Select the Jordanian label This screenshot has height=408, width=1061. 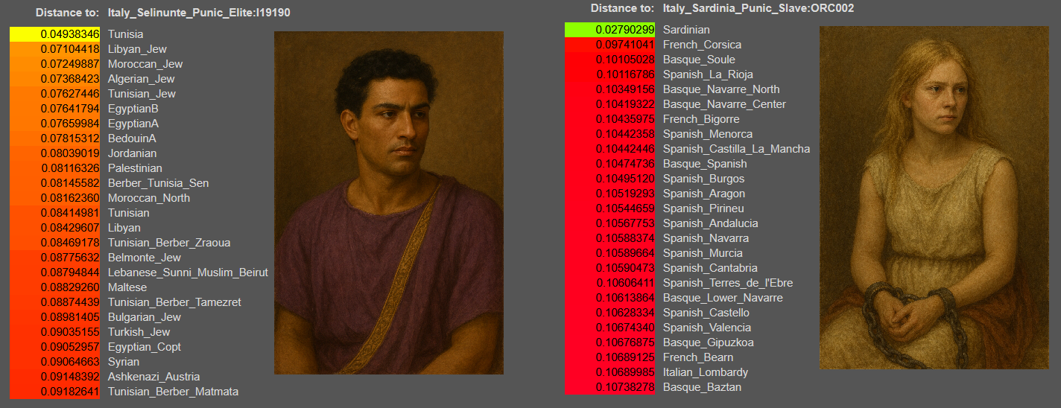(132, 153)
